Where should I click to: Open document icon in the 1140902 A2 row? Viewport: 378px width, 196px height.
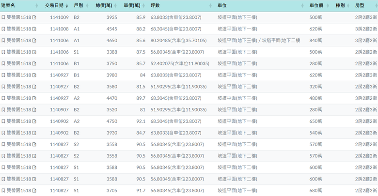click(34, 121)
